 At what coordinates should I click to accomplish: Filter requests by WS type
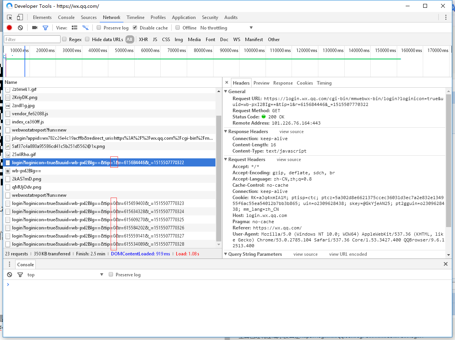tap(236, 40)
